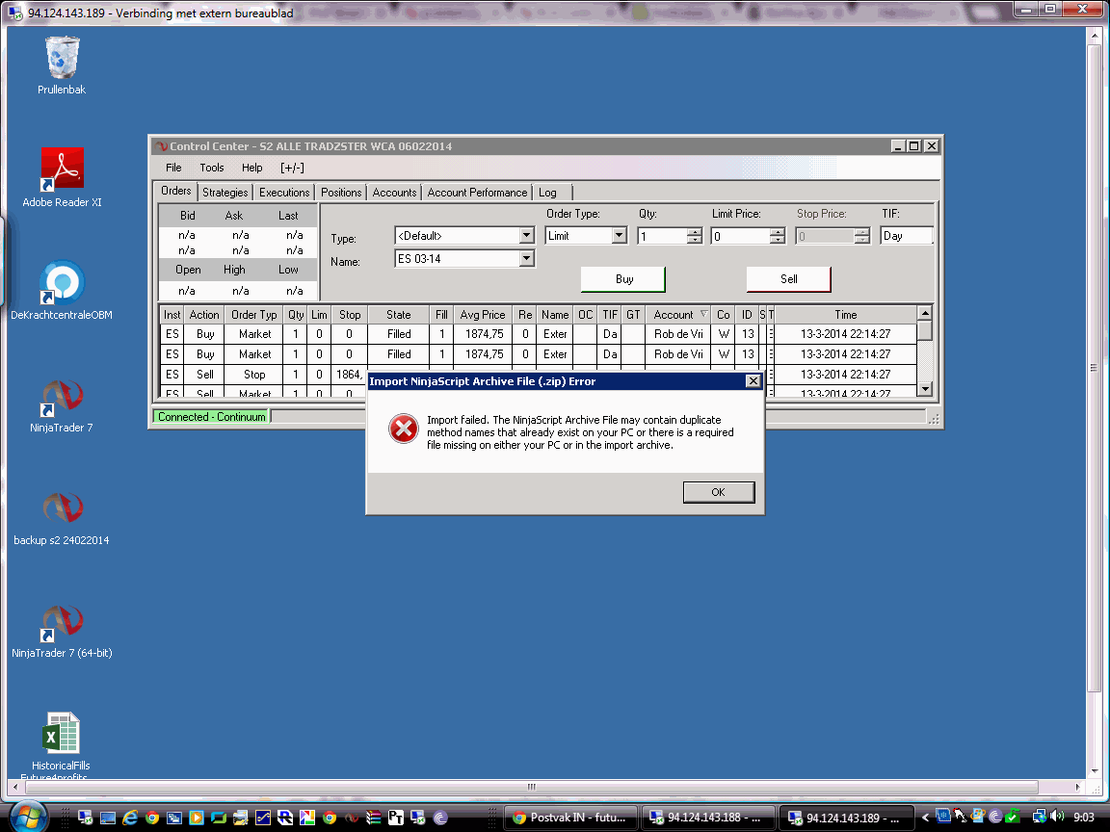Show hidden tray icons with the arrow
Viewport: 1110px width, 832px height.
pos(926,818)
